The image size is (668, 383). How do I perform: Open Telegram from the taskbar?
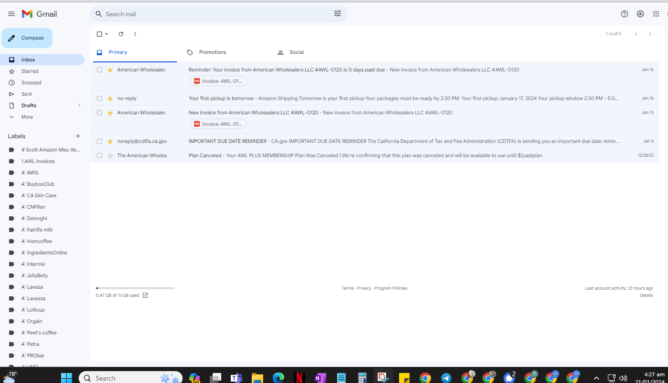(446, 378)
